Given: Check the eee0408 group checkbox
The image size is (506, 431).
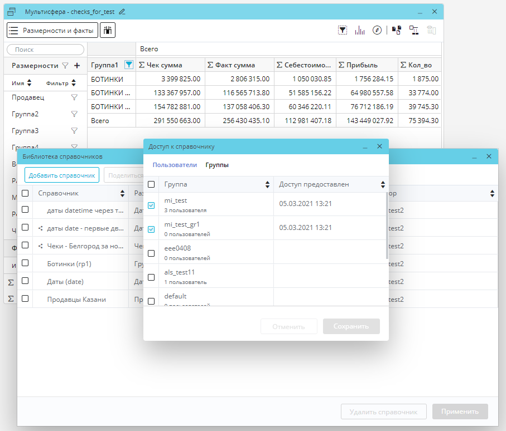Looking at the screenshot, I should (x=151, y=253).
